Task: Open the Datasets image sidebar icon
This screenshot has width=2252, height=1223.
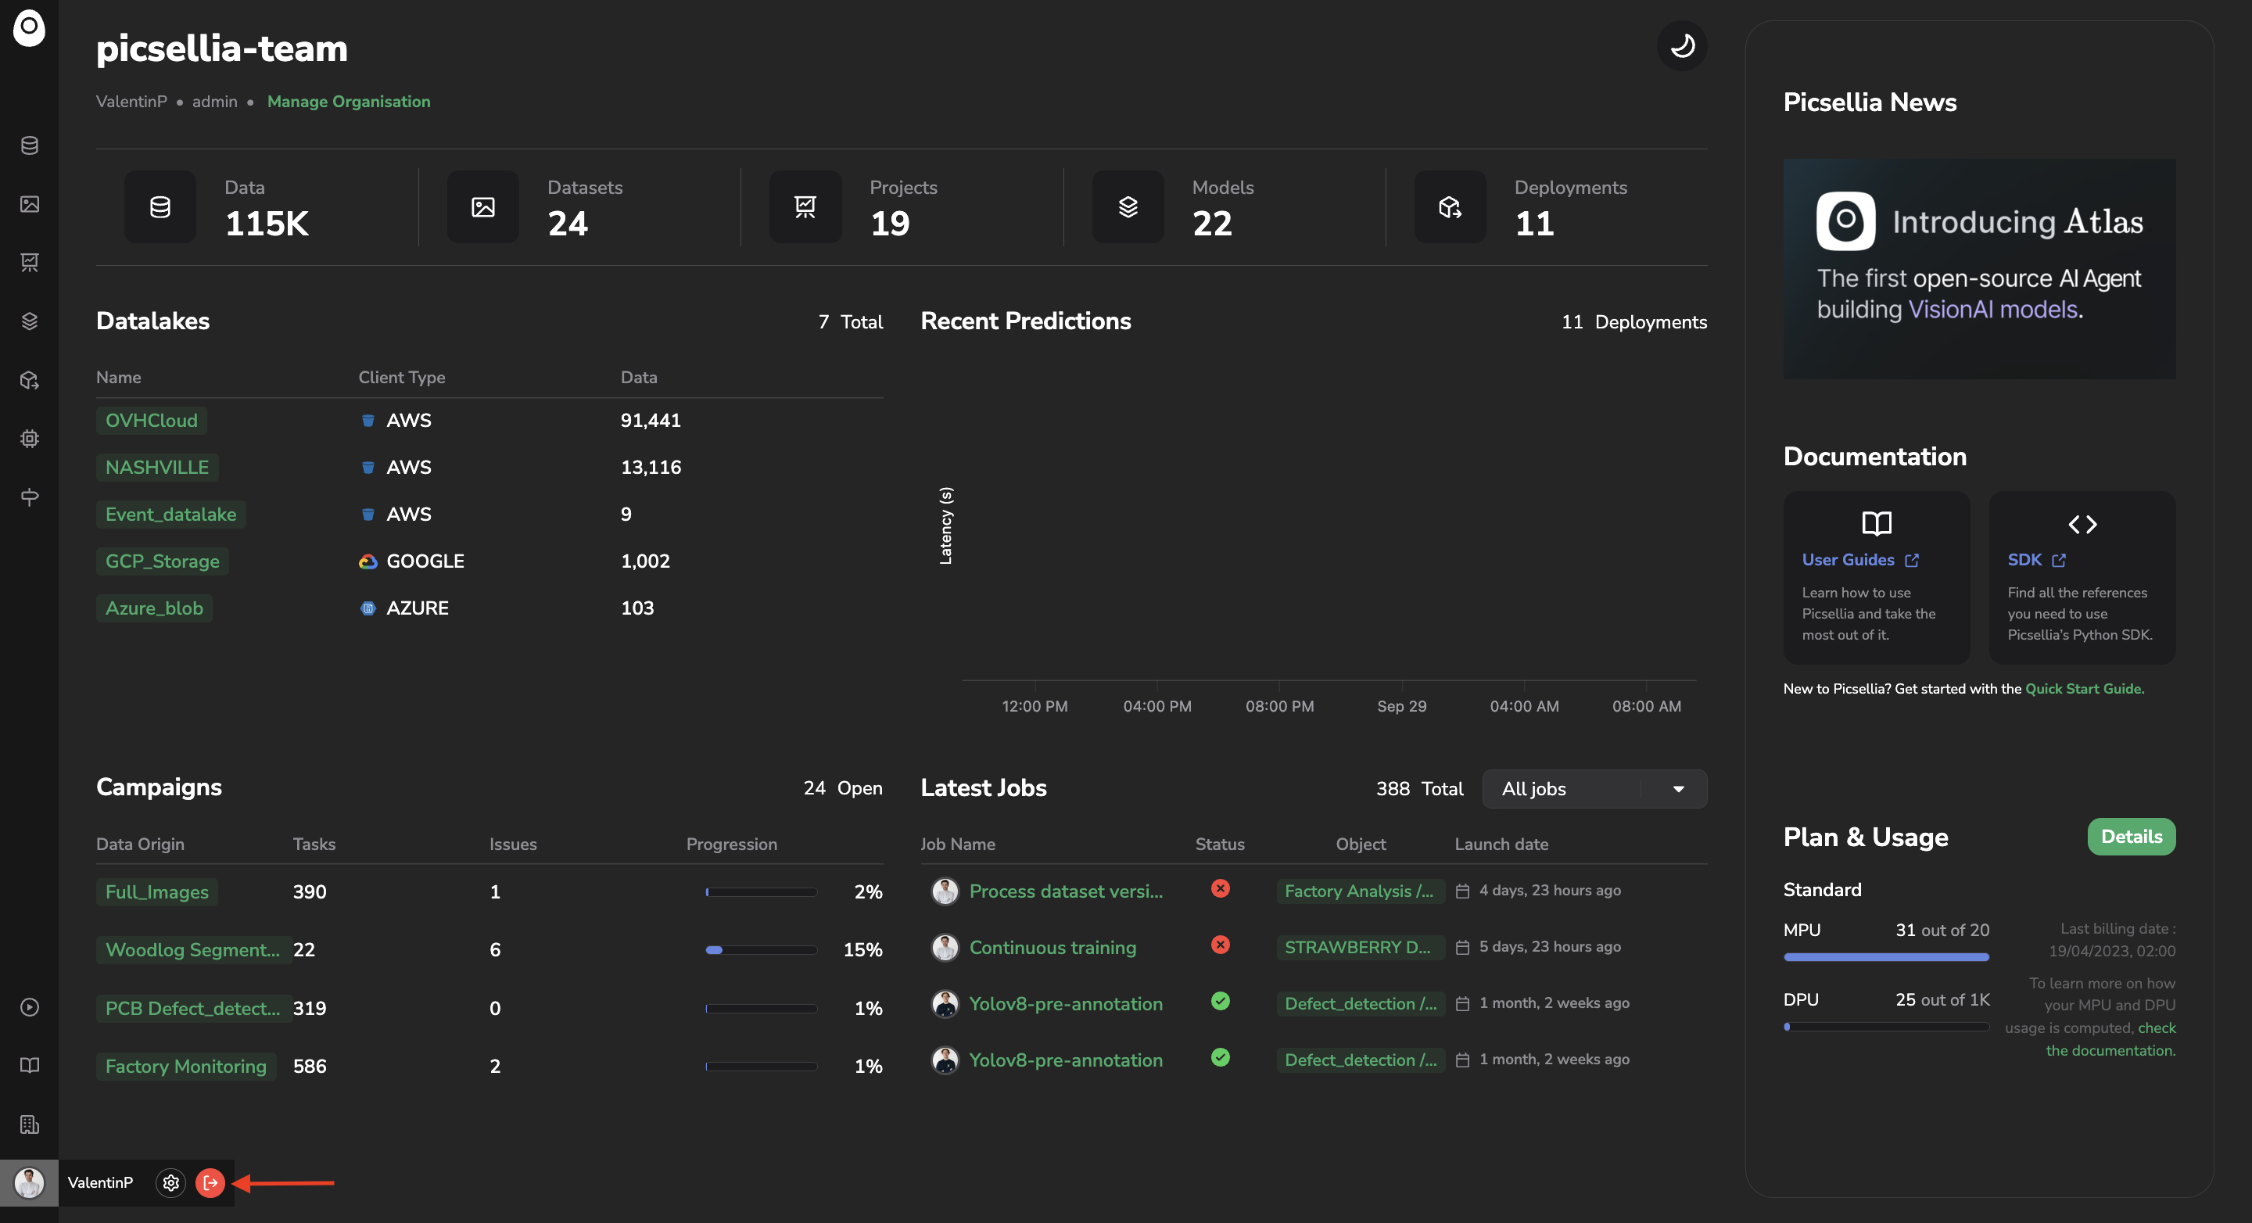Action: [x=30, y=203]
